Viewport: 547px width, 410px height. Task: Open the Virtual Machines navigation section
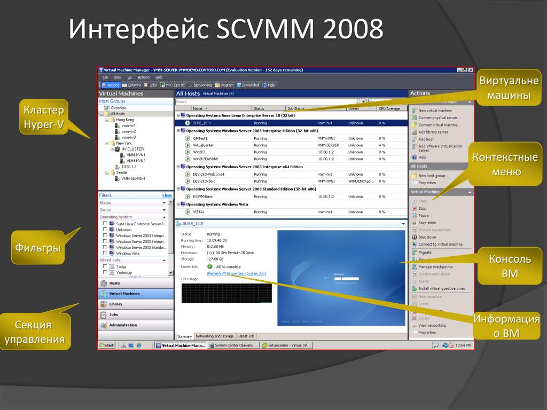136,294
